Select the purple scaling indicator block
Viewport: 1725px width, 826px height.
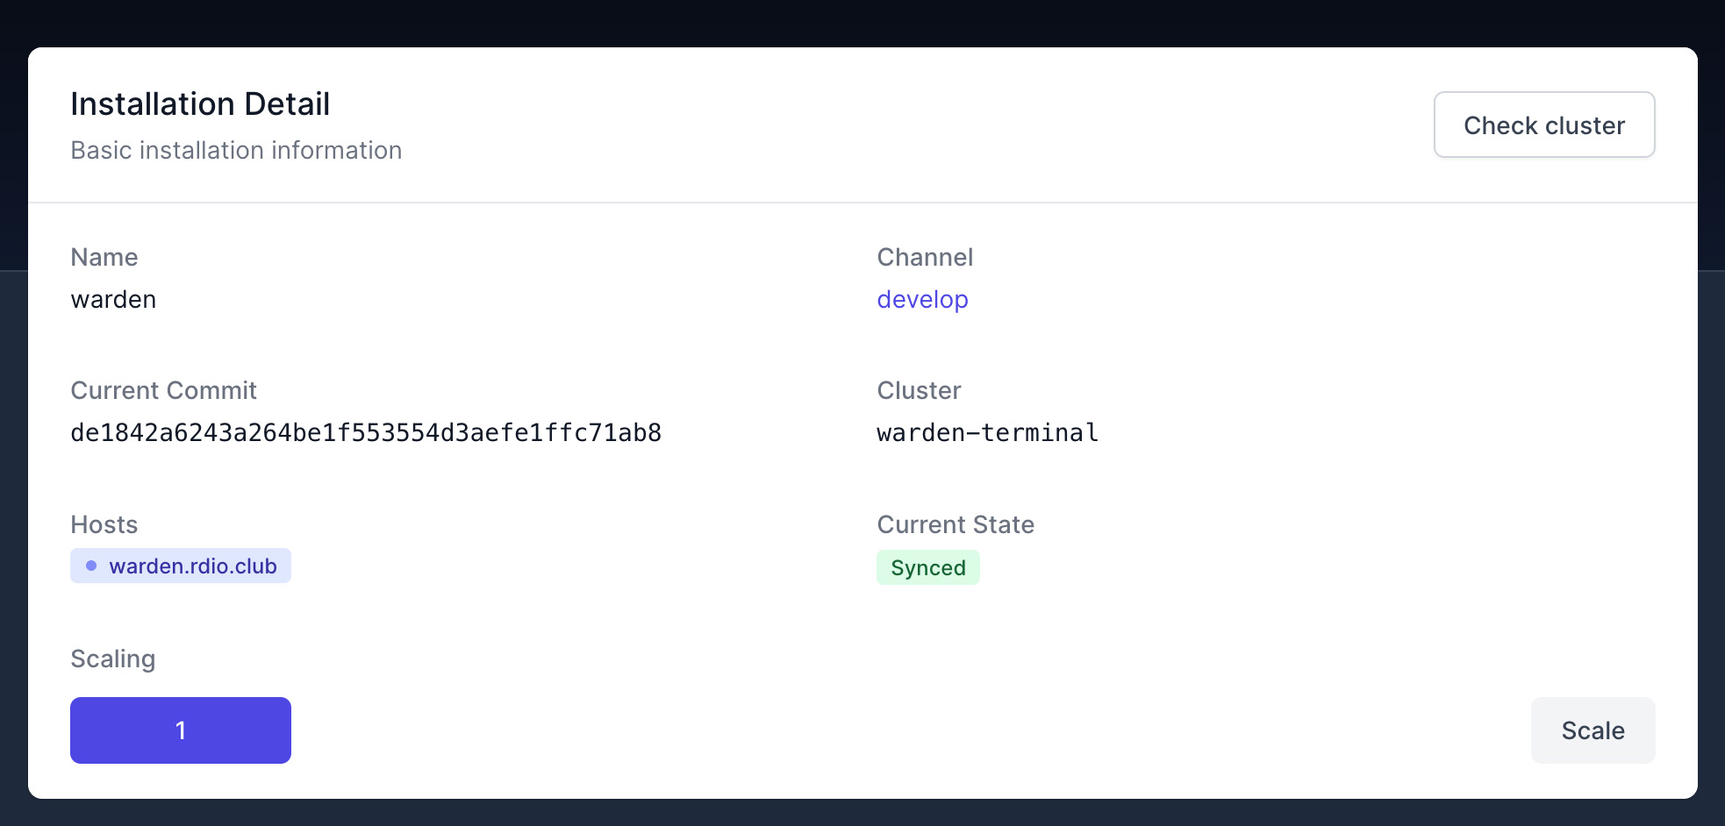(x=180, y=730)
